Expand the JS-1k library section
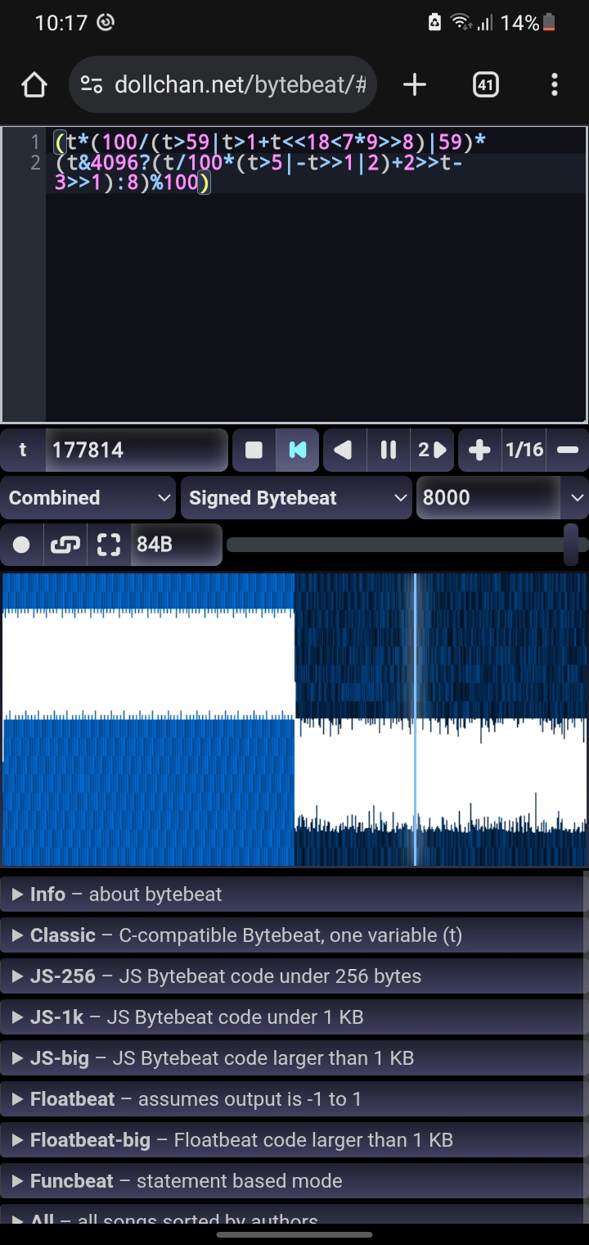The width and height of the screenshot is (589, 1245). click(294, 1017)
